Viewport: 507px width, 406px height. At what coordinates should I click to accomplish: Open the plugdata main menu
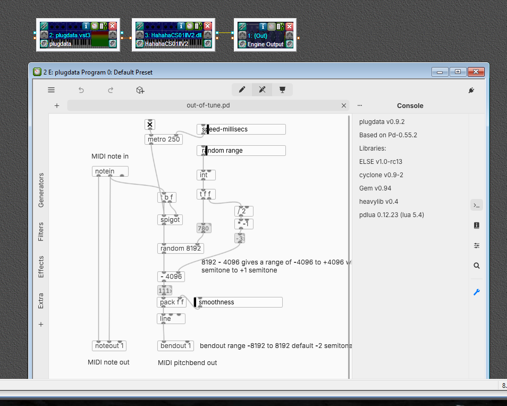[x=51, y=90]
